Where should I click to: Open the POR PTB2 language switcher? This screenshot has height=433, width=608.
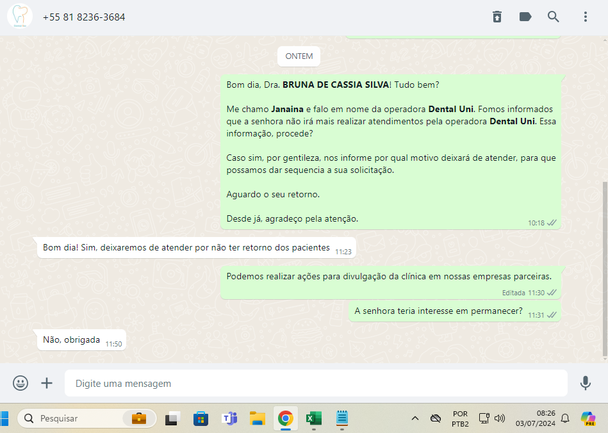coord(459,418)
